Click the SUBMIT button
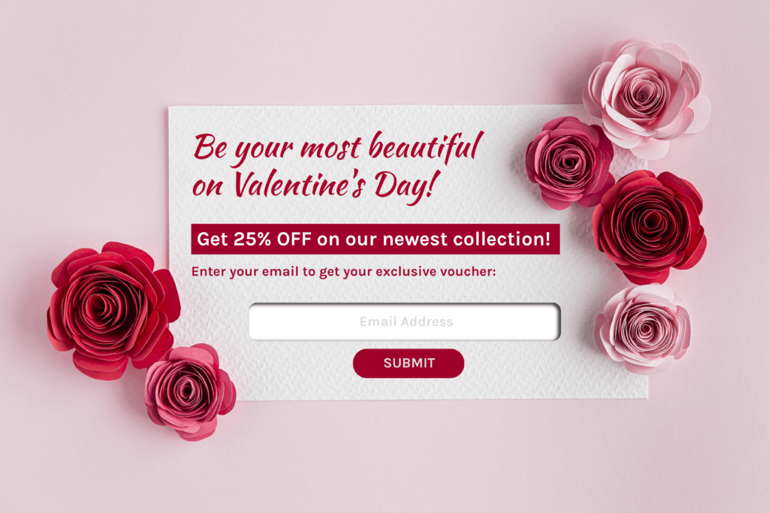Viewport: 769px width, 513px height. point(409,364)
